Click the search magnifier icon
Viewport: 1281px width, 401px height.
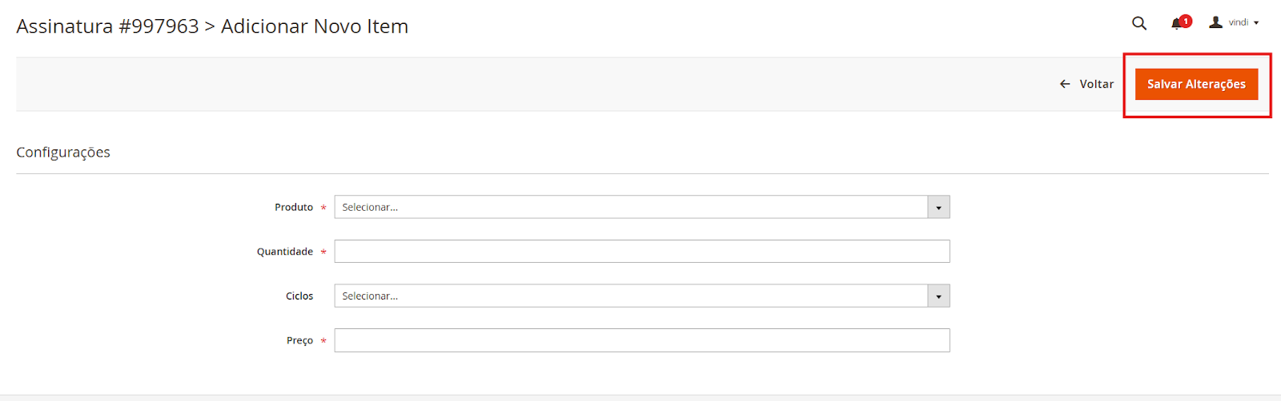coord(1139,23)
